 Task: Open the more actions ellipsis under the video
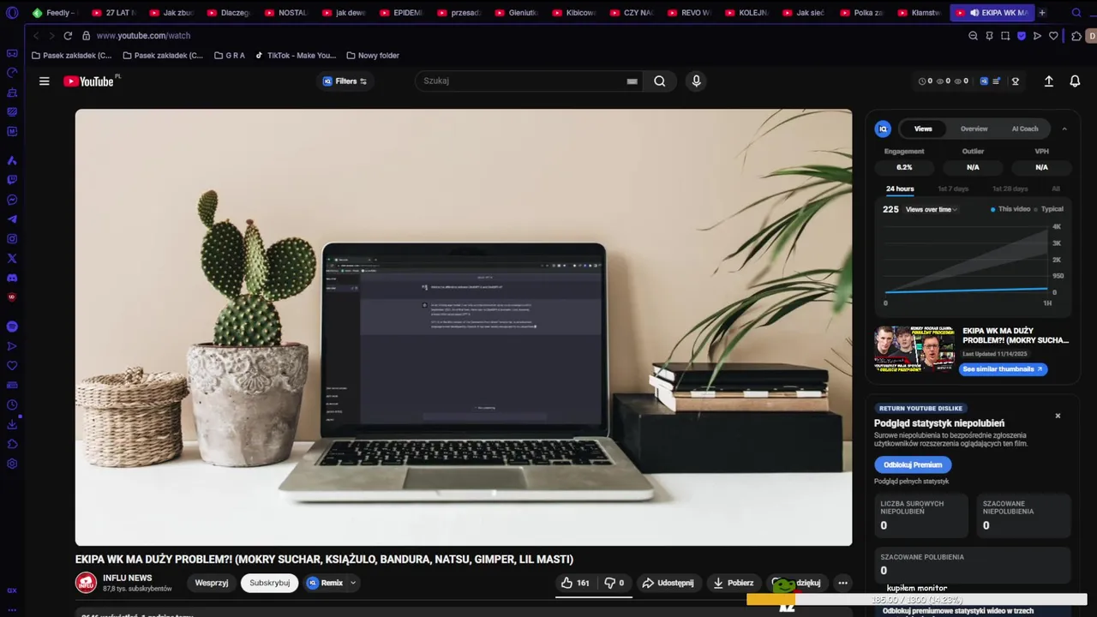point(842,583)
